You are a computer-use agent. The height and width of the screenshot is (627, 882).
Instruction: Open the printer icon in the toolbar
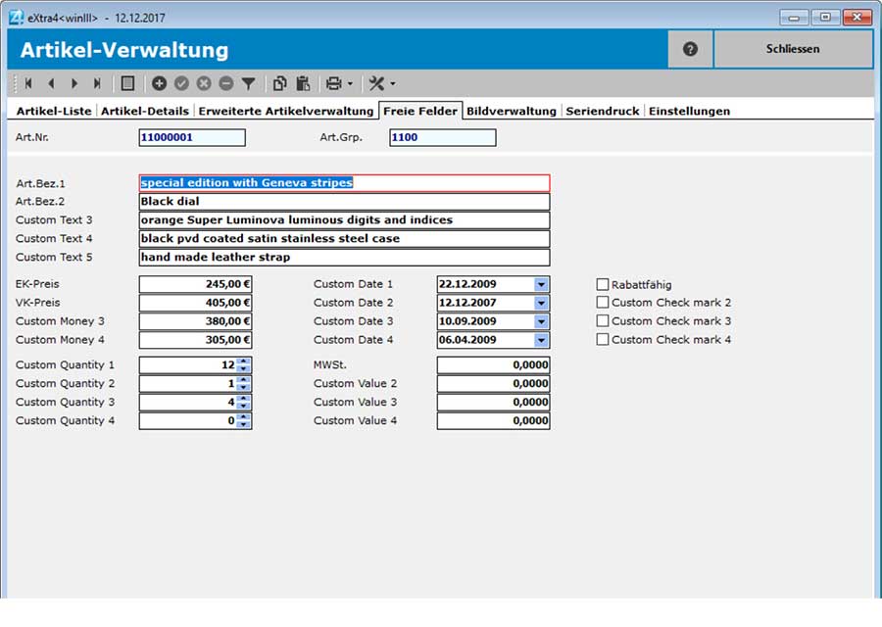[x=333, y=83]
